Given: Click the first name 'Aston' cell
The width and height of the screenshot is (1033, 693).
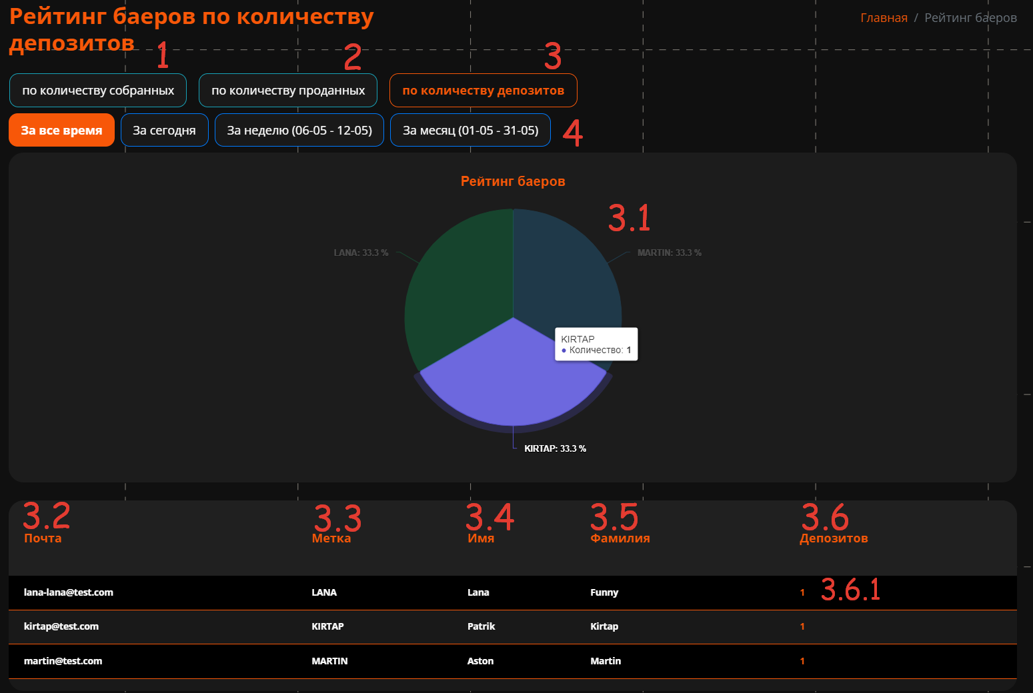Looking at the screenshot, I should pos(481,661).
